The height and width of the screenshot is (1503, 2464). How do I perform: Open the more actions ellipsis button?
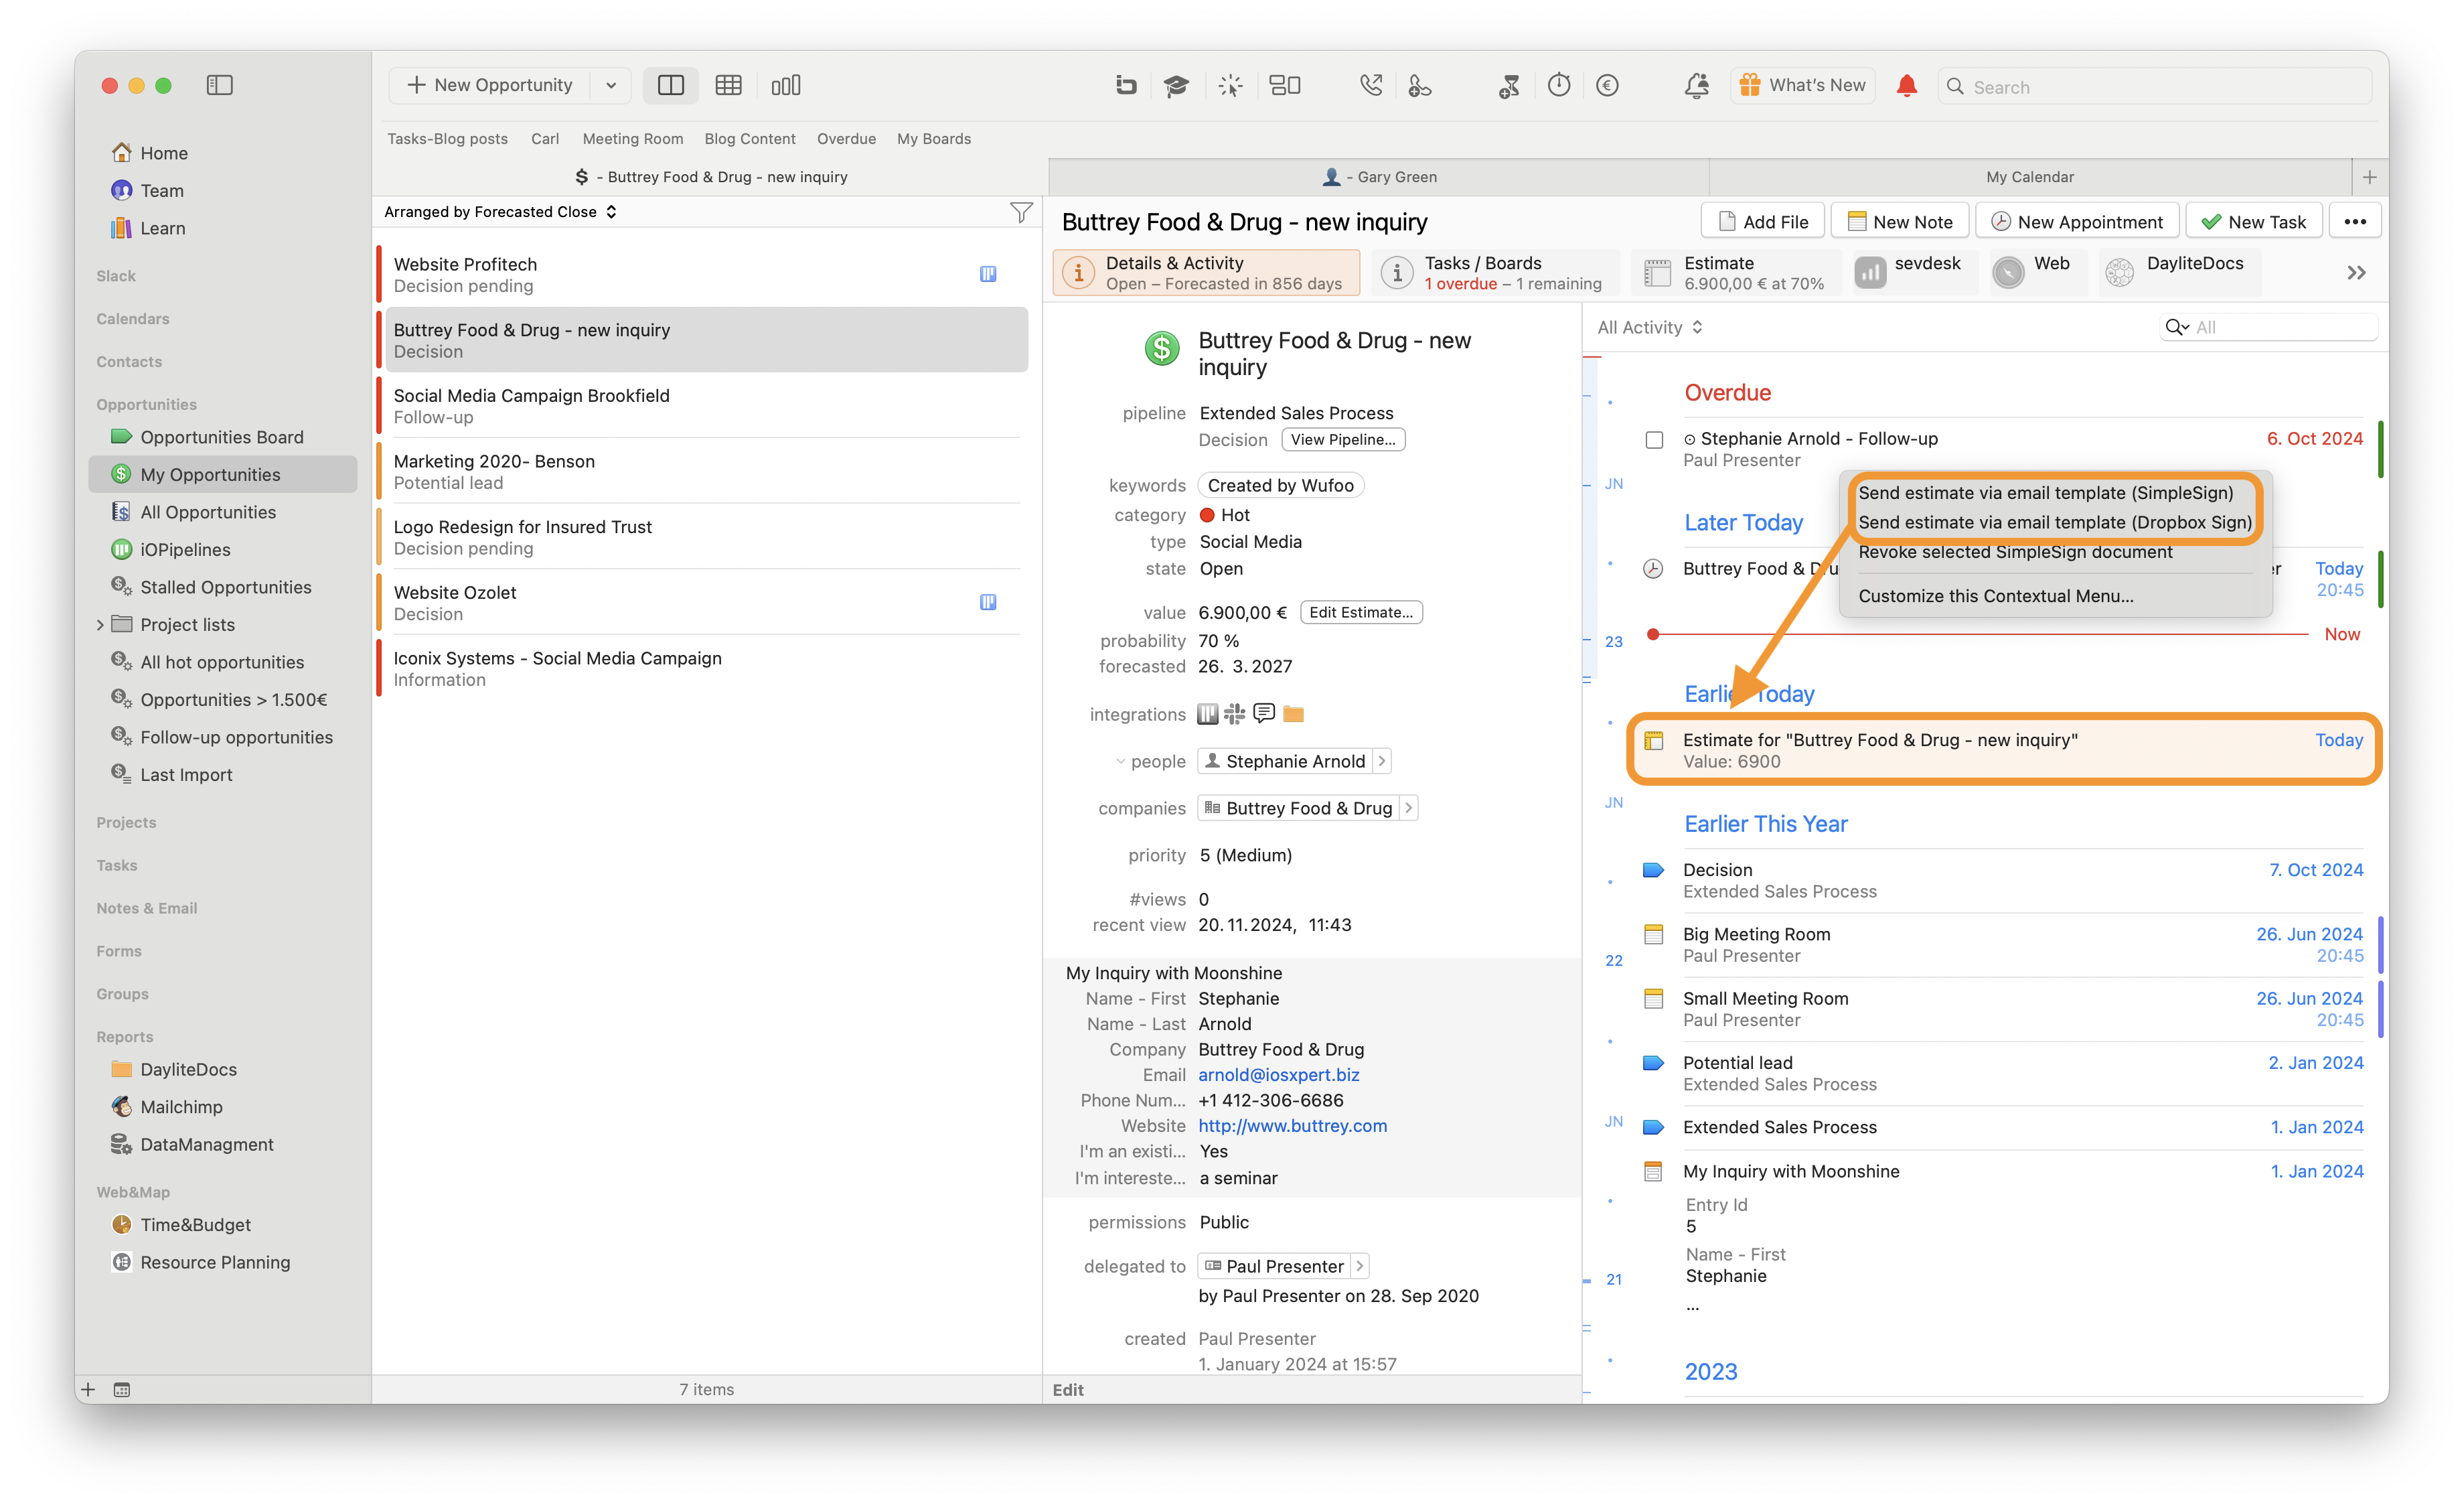point(2355,222)
